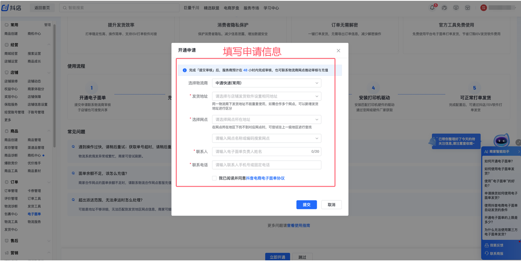Collapse the assistant panel via the round arrows button

518,143
